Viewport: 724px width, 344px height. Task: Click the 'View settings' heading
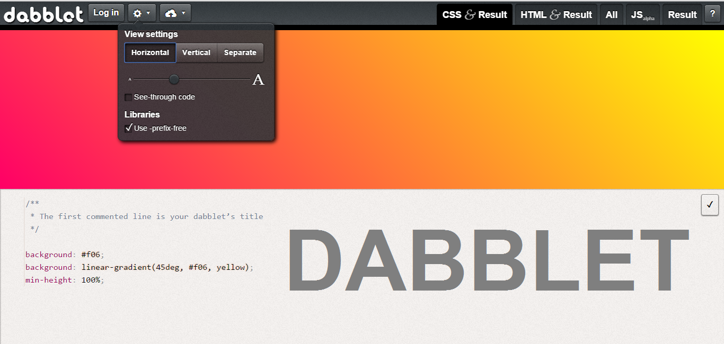(x=151, y=34)
